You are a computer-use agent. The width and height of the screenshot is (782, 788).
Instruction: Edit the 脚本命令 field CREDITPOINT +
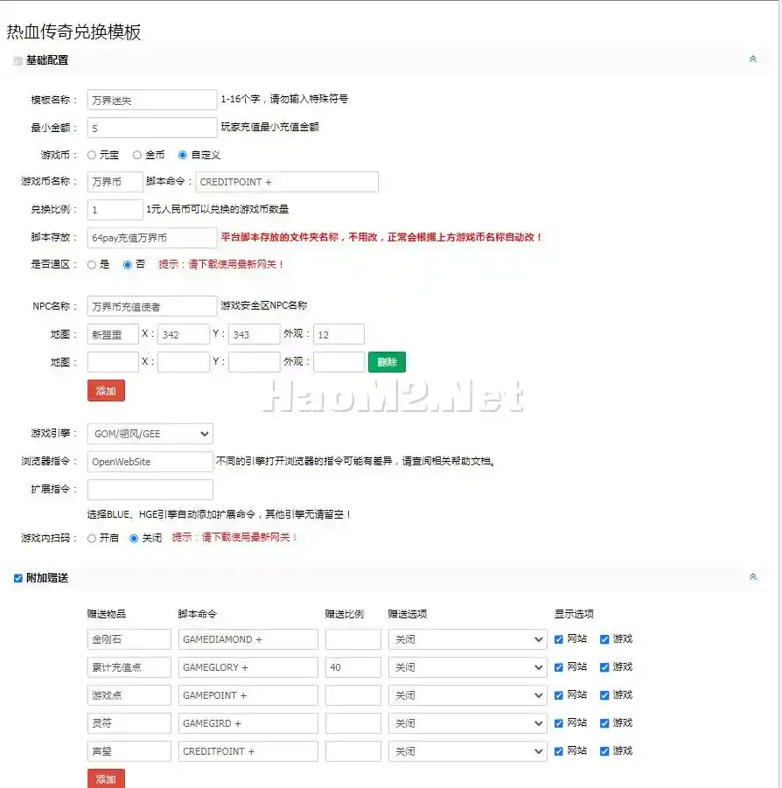point(286,182)
